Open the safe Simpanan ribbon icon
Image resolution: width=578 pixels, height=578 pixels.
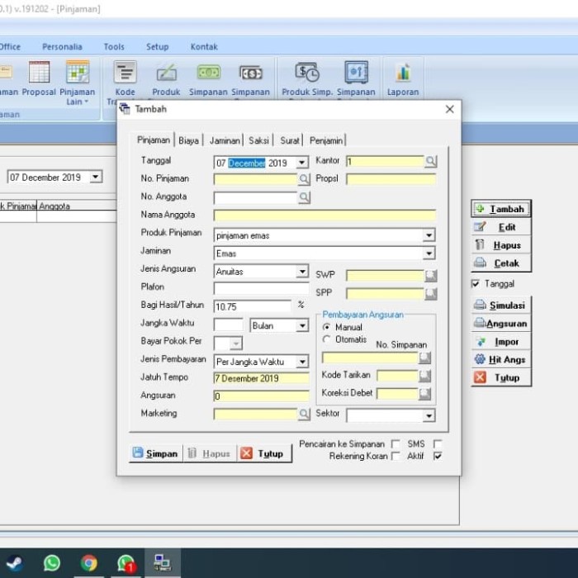[356, 73]
